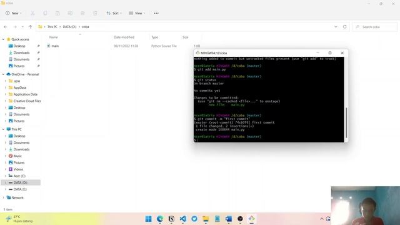Click the Cut toolbar icon
The width and height of the screenshot is (400, 225).
(x=32, y=13)
